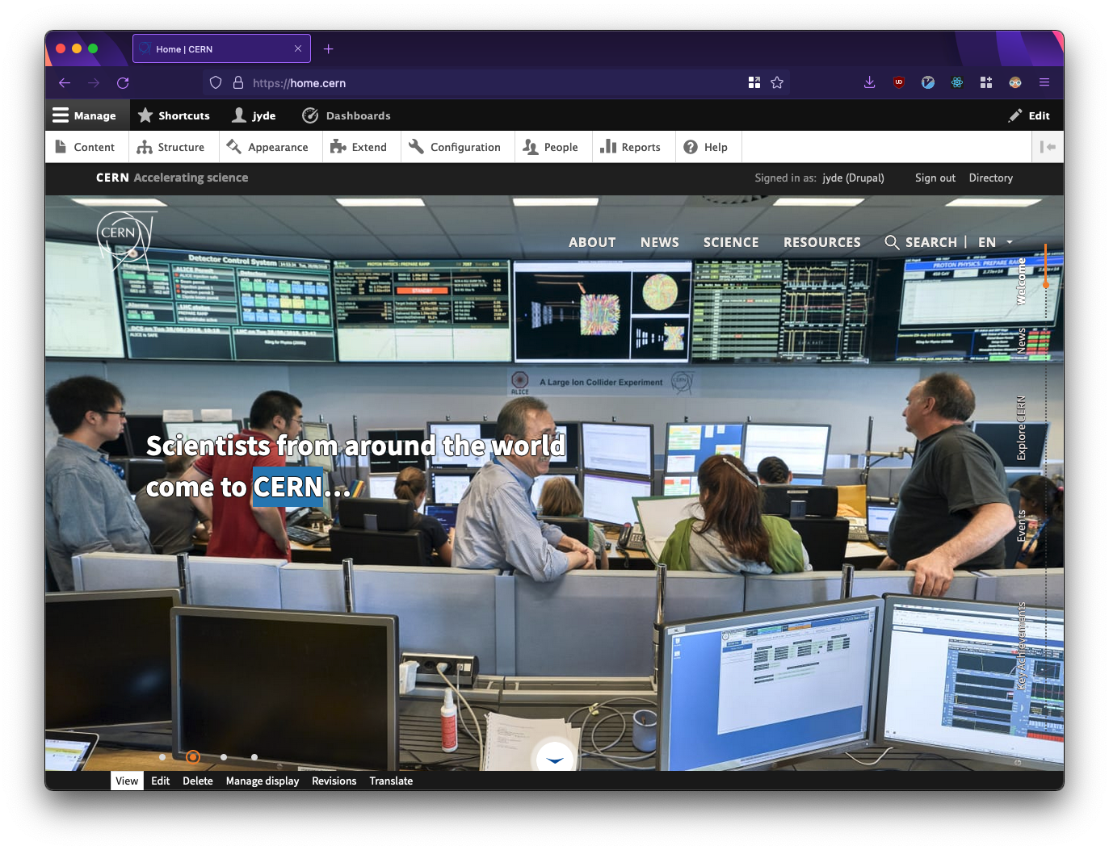
Task: Select the first carousel slide dot
Action: [x=162, y=757]
